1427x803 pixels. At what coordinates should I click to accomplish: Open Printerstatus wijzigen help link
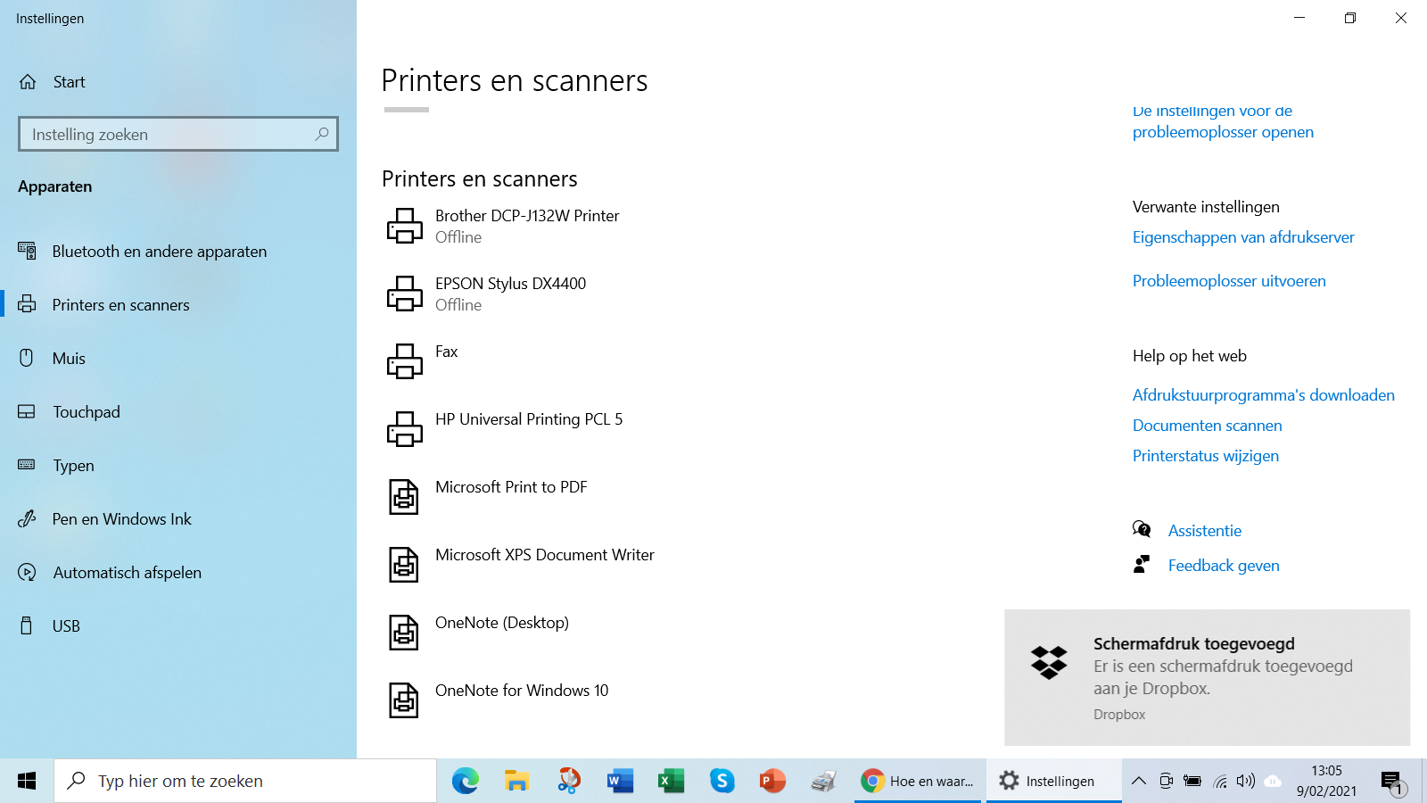pos(1206,456)
